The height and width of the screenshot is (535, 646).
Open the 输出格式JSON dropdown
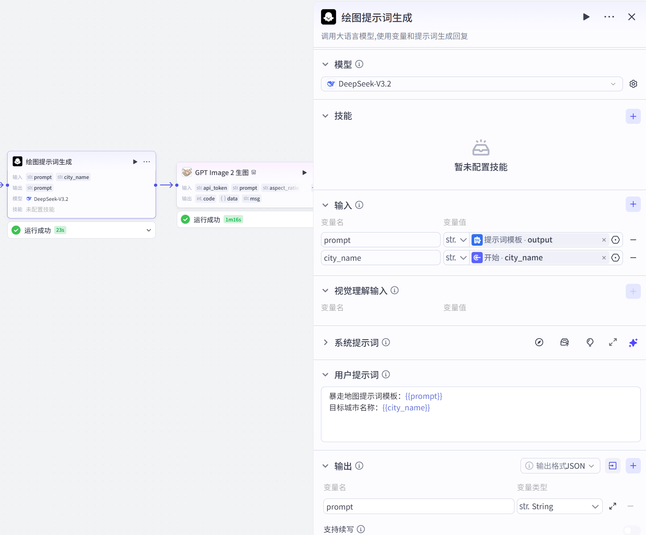560,466
